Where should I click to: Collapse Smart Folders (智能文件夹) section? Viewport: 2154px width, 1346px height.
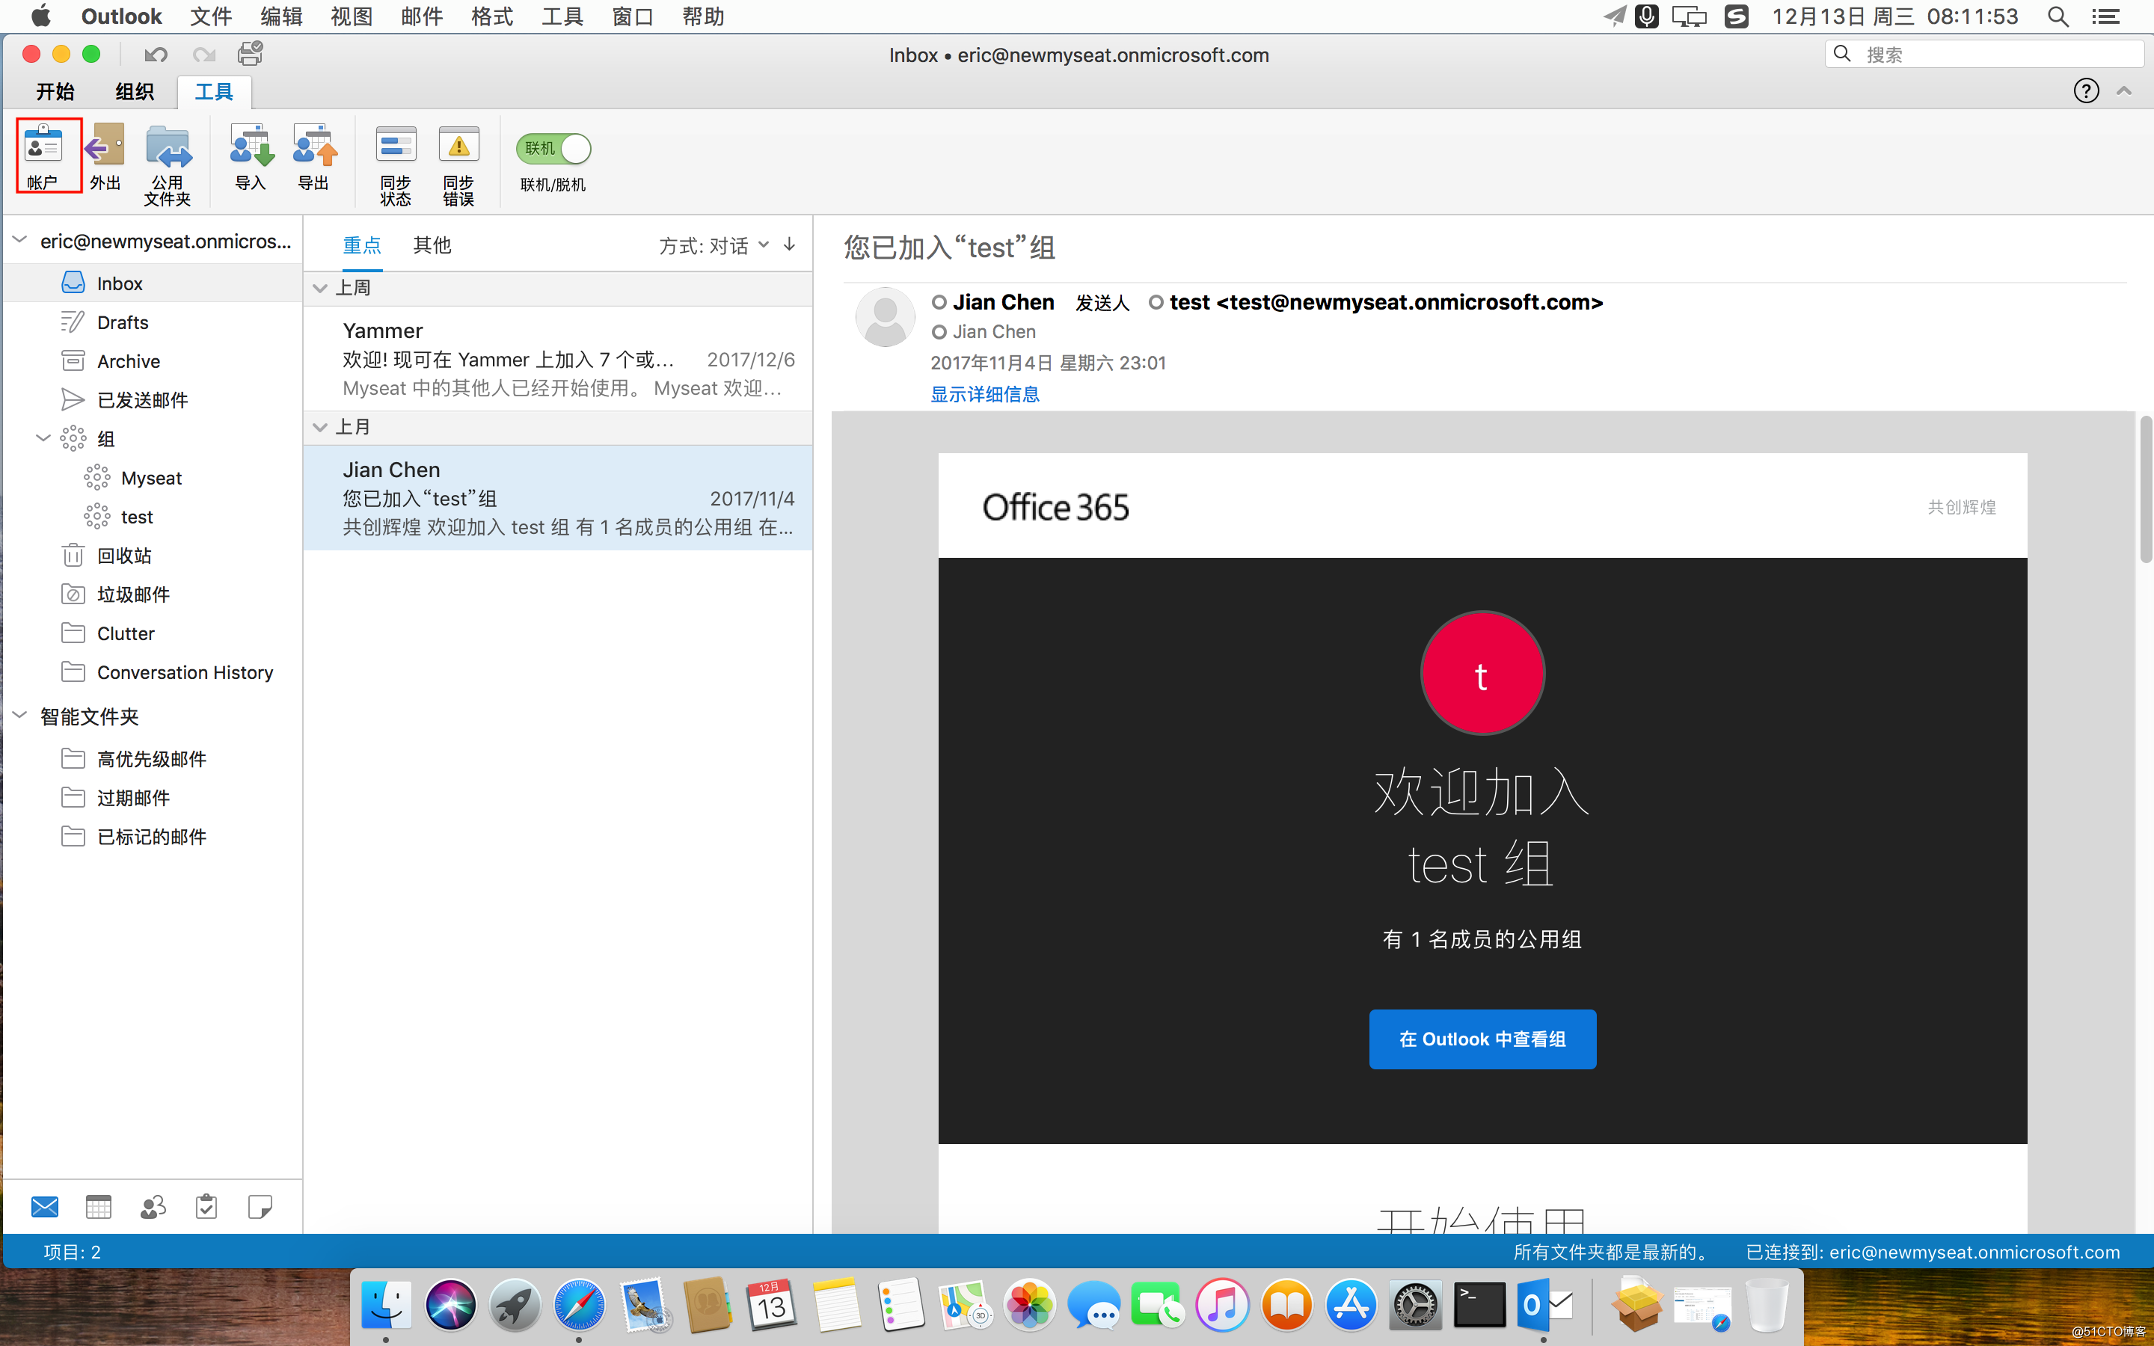click(19, 716)
